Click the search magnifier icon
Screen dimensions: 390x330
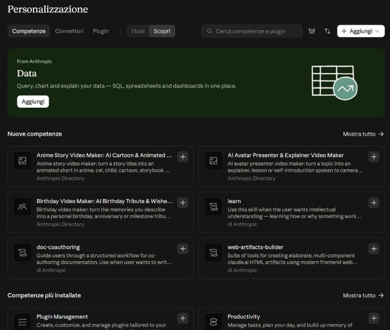coord(209,31)
